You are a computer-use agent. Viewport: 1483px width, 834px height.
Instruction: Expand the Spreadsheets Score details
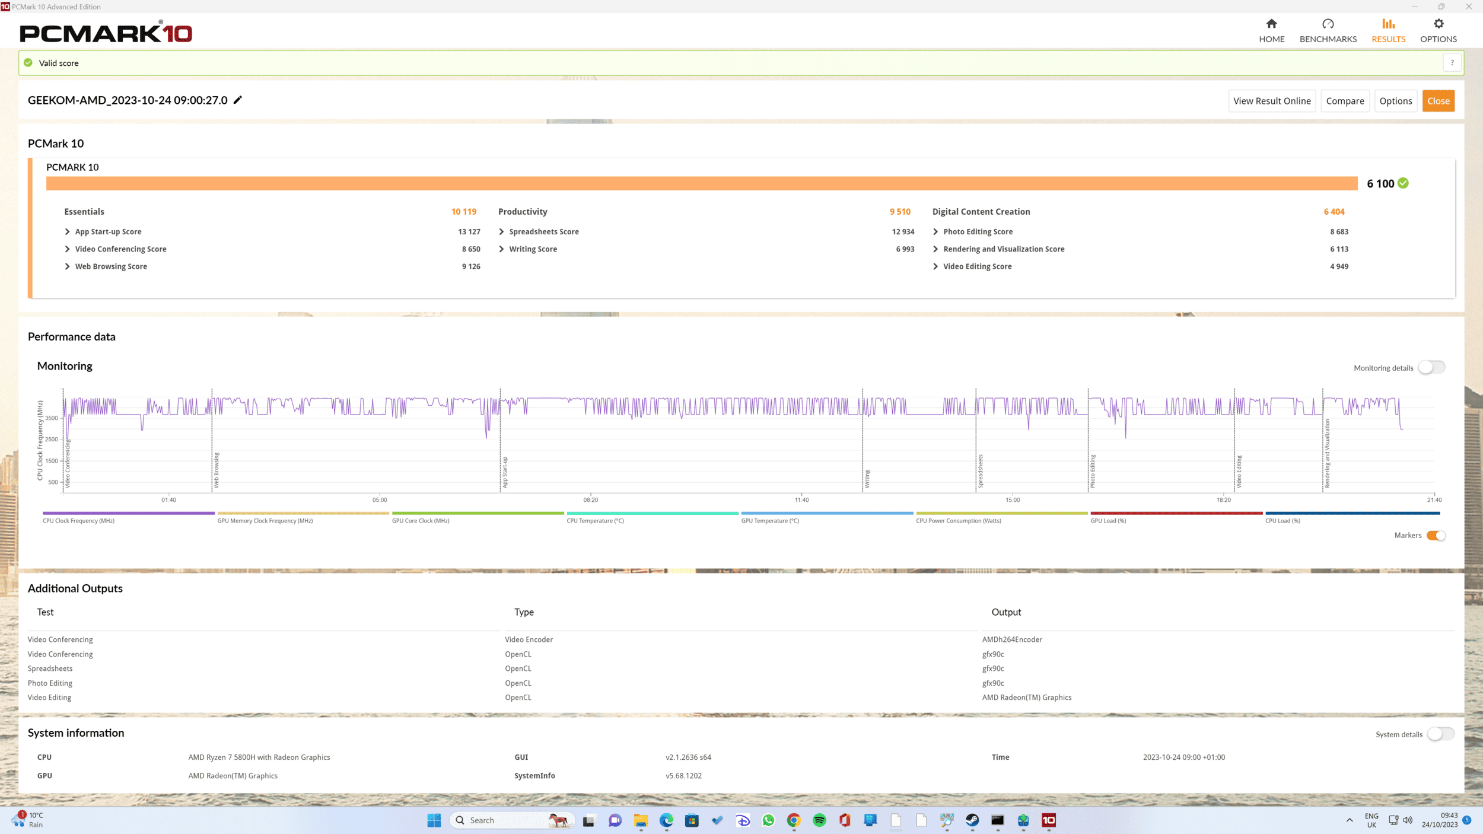click(502, 232)
